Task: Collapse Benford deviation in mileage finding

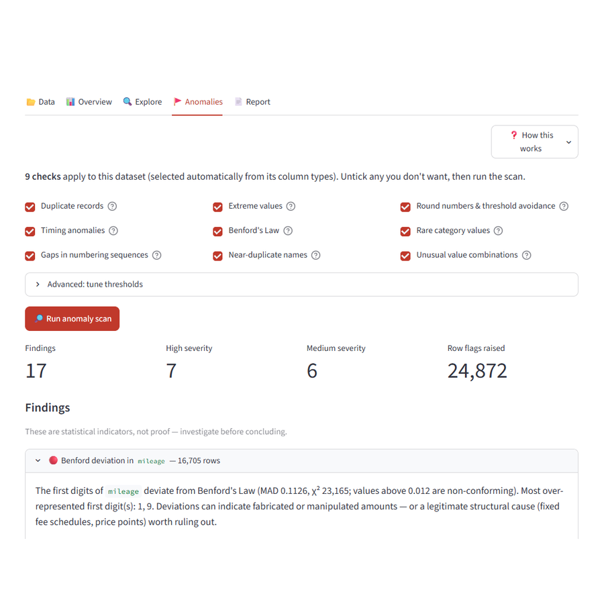Action: coord(301,460)
